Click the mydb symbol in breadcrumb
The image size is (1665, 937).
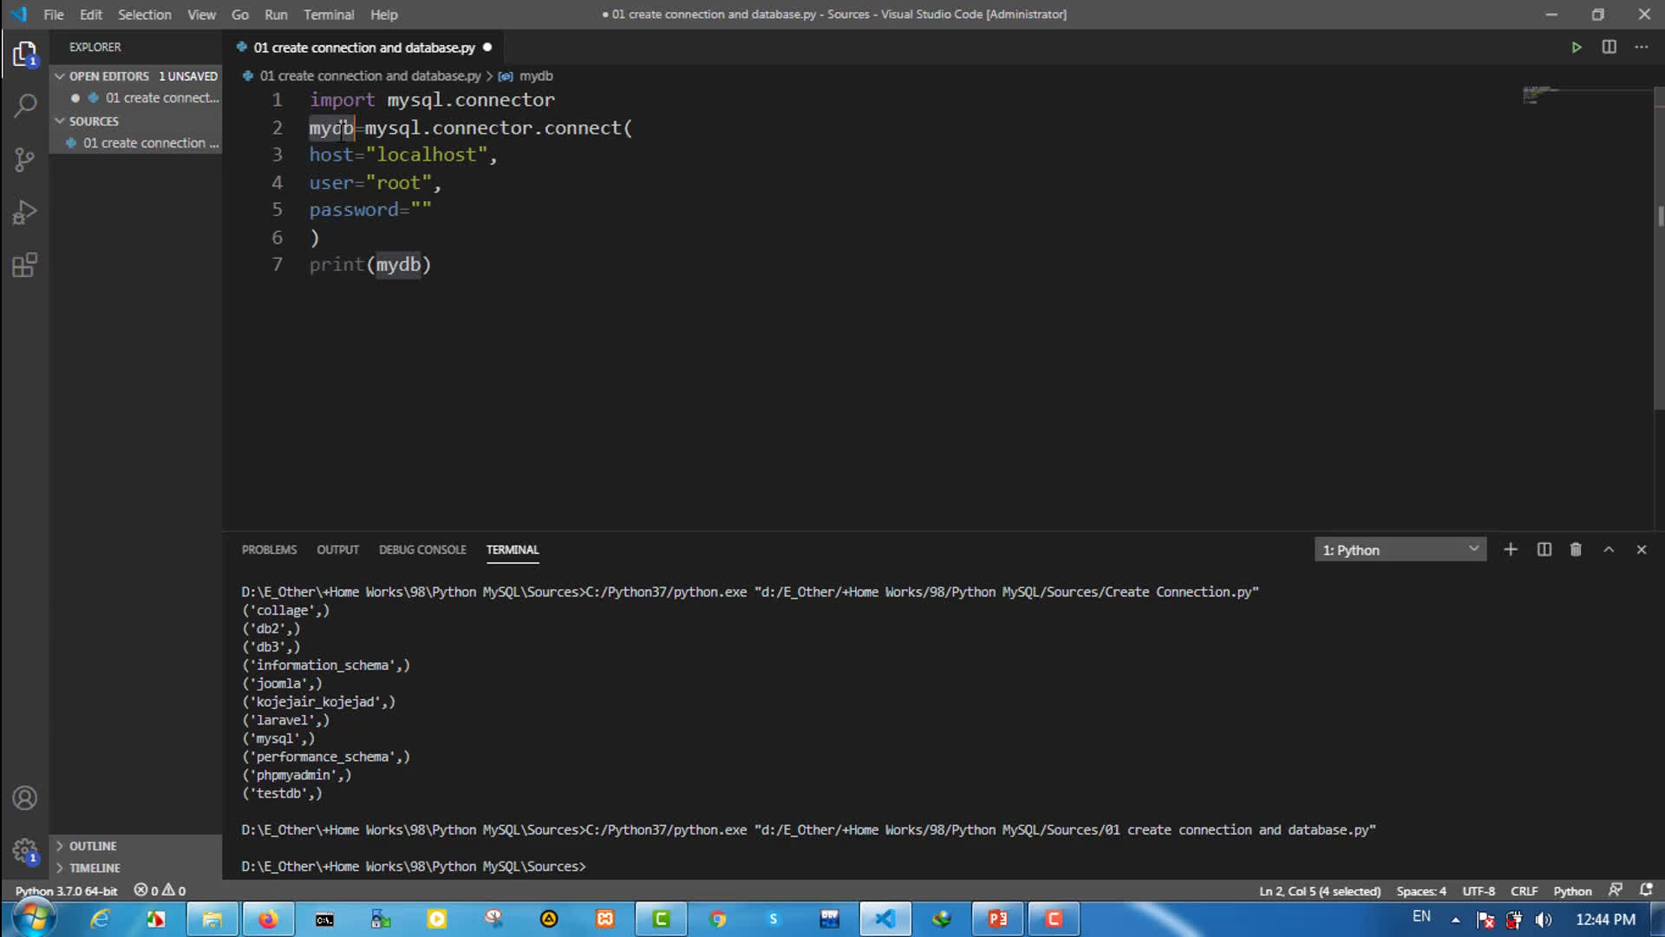click(526, 75)
